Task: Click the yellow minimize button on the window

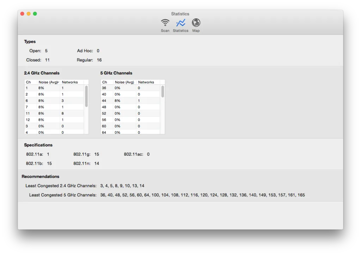Action: [29, 13]
